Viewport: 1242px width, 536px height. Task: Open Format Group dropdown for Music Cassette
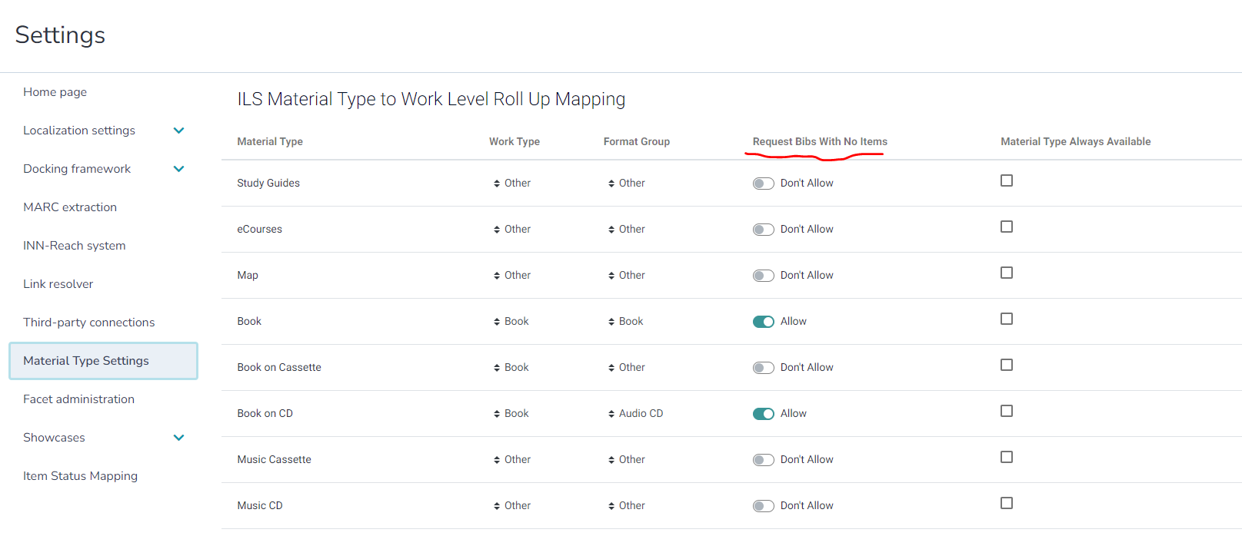point(627,459)
